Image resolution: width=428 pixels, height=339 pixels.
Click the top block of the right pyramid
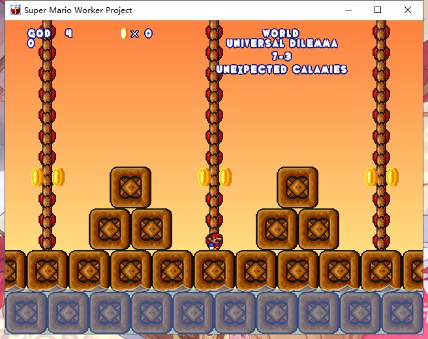(298, 187)
